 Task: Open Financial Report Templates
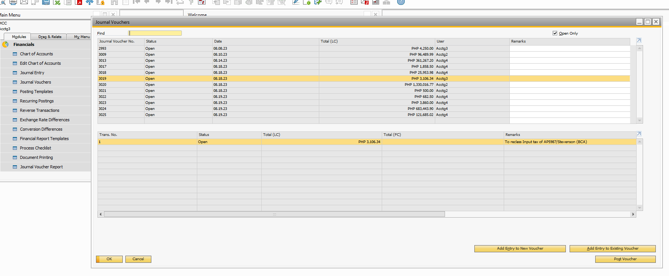(x=44, y=139)
